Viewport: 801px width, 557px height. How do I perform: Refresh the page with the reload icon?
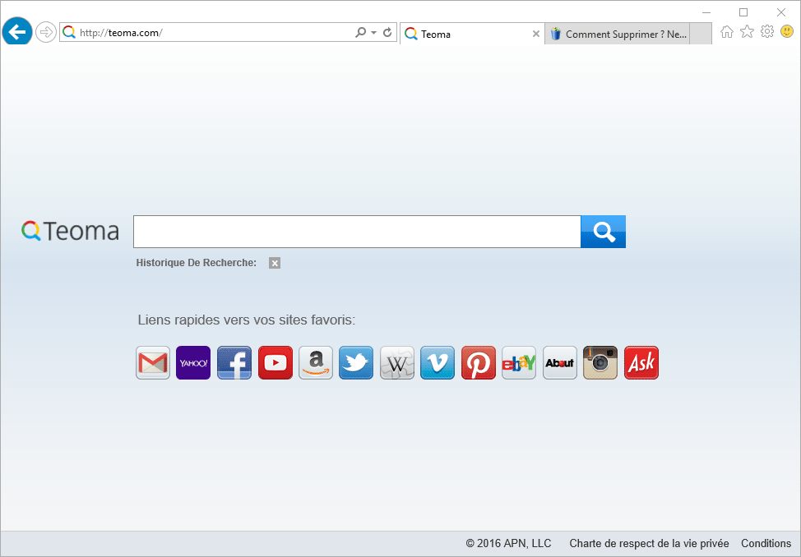tap(387, 32)
